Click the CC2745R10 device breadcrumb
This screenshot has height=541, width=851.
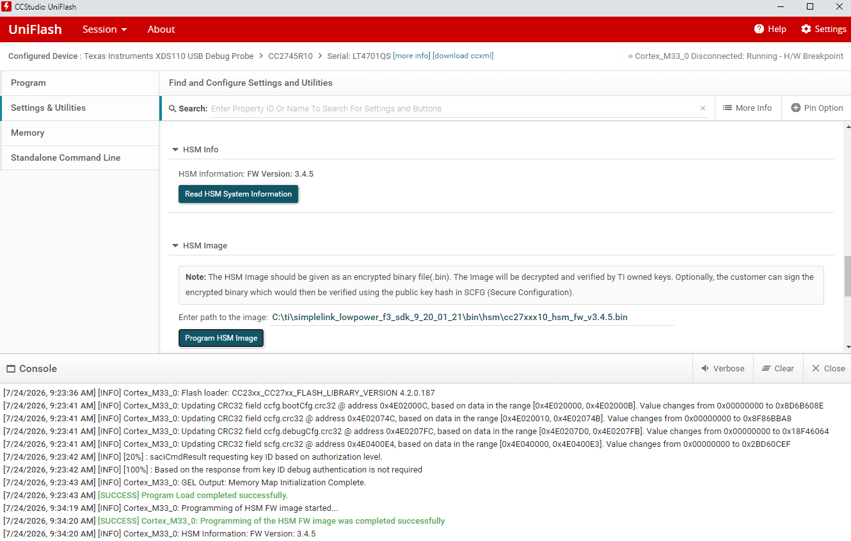coord(290,56)
